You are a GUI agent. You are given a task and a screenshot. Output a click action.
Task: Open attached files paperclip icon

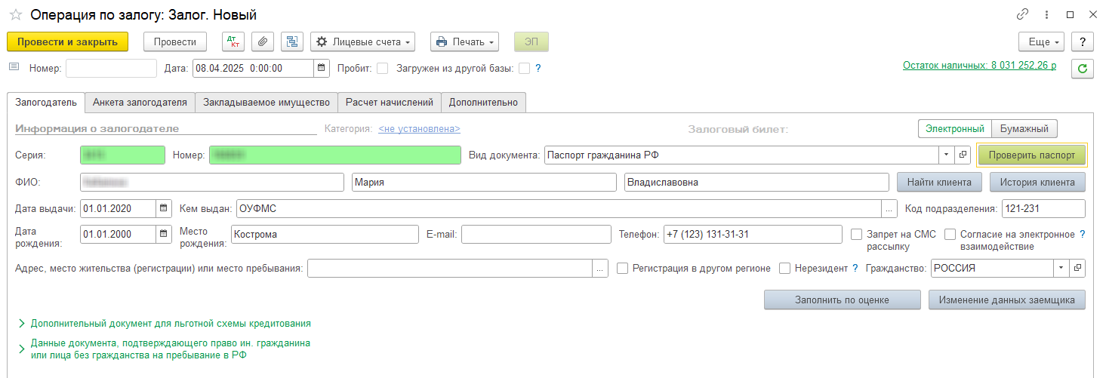[x=262, y=41]
